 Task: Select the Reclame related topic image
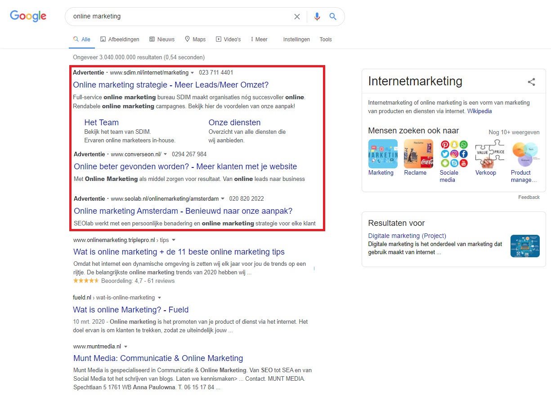[x=418, y=154]
